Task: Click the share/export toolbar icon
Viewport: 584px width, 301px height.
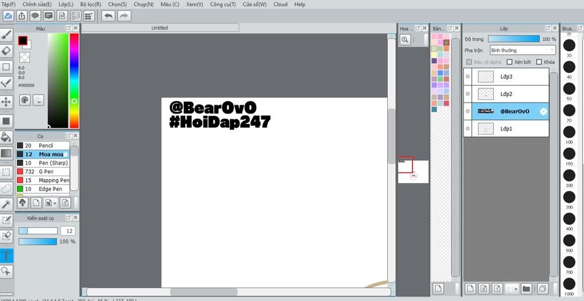Action: click(x=22, y=16)
